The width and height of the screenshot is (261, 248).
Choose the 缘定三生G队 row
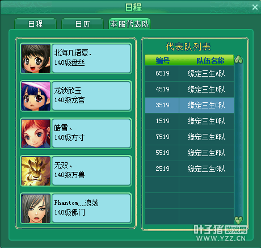[x=190, y=169]
